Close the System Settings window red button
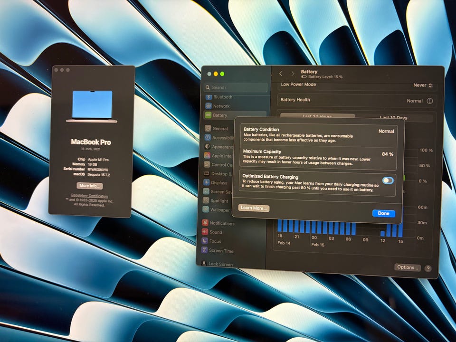Screen dimensions: 456x342 point(209,74)
